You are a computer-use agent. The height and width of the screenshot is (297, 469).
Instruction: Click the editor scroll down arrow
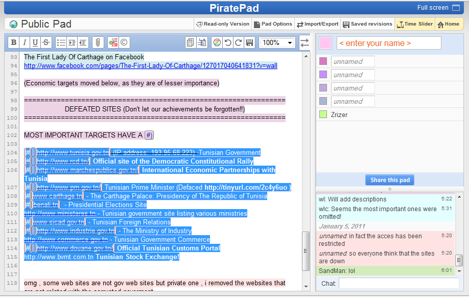click(306, 287)
